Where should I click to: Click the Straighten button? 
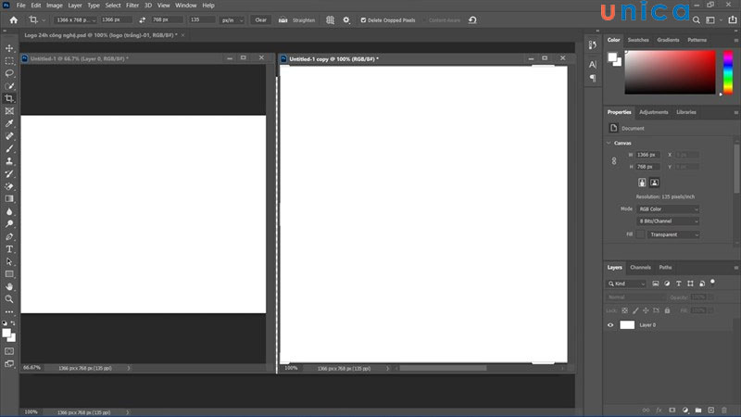pos(296,19)
